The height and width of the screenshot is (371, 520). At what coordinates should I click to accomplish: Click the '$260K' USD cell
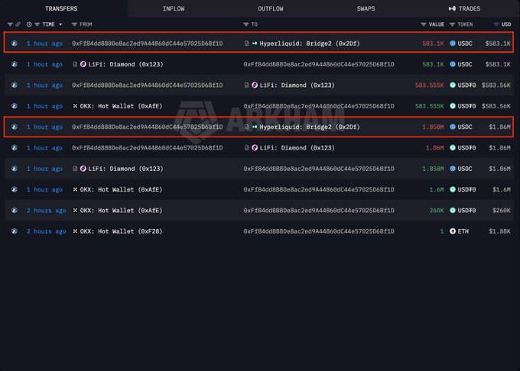pos(502,211)
